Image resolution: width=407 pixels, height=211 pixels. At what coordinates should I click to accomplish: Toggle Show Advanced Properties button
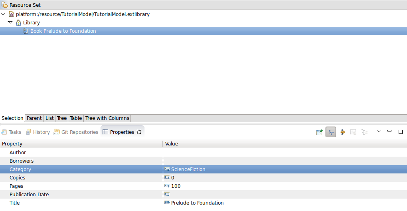click(x=342, y=132)
